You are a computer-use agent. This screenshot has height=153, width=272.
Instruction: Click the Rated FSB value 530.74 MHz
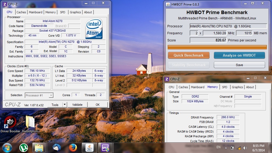[x=37, y=85]
